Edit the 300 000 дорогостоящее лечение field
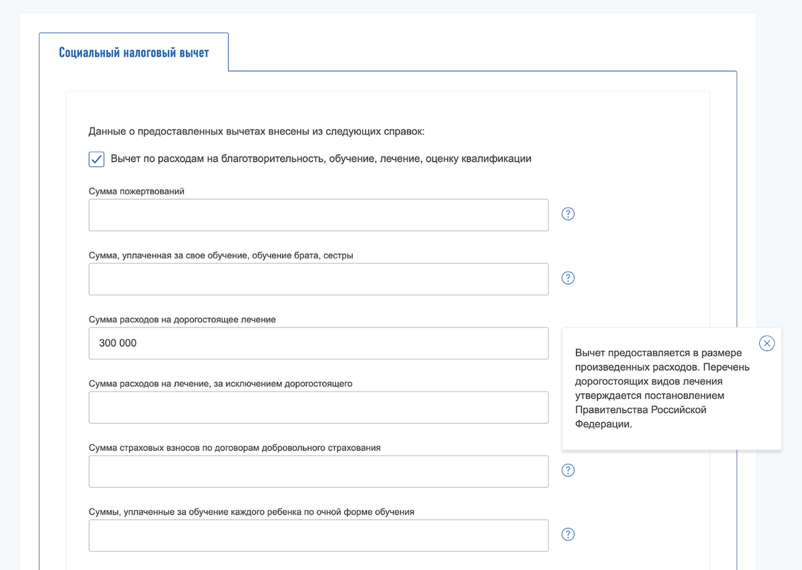Image resolution: width=802 pixels, height=570 pixels. click(x=319, y=343)
